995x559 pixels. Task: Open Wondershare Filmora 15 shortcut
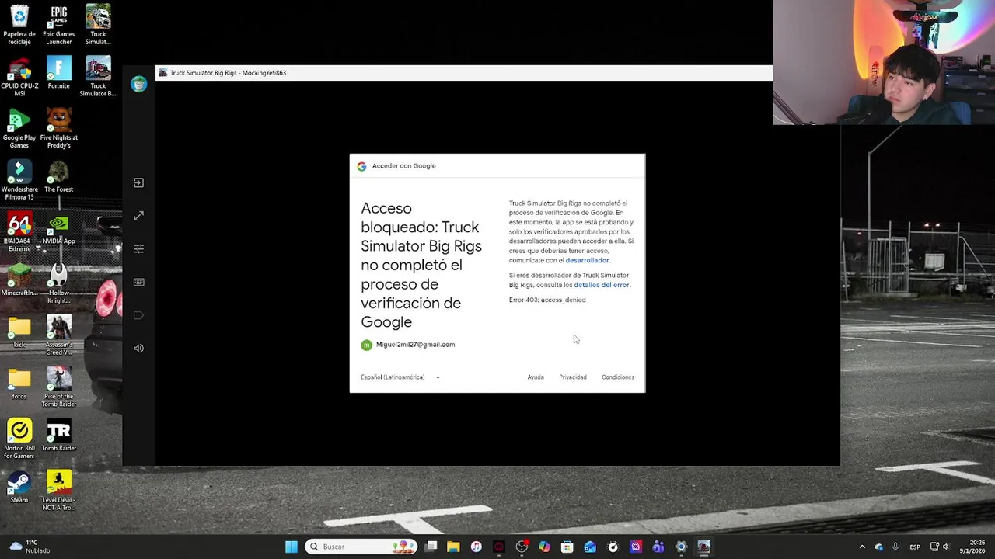(x=19, y=180)
